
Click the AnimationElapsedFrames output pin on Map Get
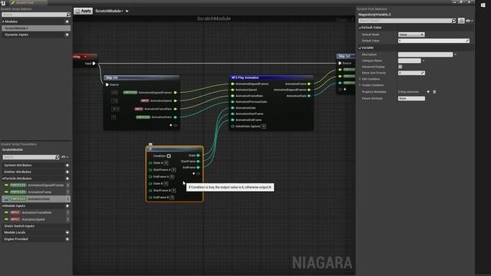click(176, 93)
